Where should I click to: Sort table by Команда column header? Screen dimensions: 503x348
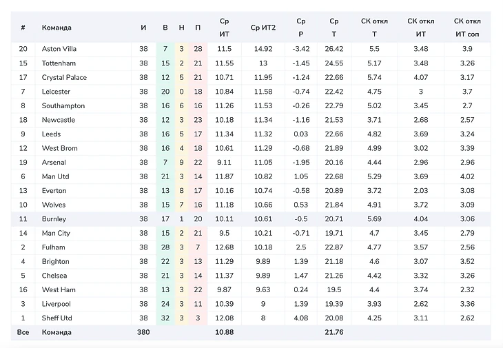click(x=57, y=28)
